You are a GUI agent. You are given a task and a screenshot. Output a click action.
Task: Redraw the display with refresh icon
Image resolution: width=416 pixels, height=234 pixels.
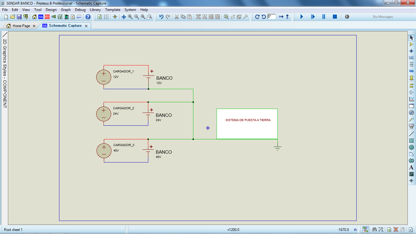click(x=100, y=17)
